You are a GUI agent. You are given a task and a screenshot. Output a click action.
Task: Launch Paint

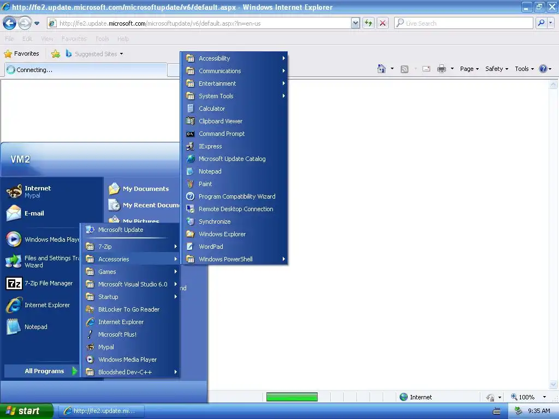click(x=234, y=184)
